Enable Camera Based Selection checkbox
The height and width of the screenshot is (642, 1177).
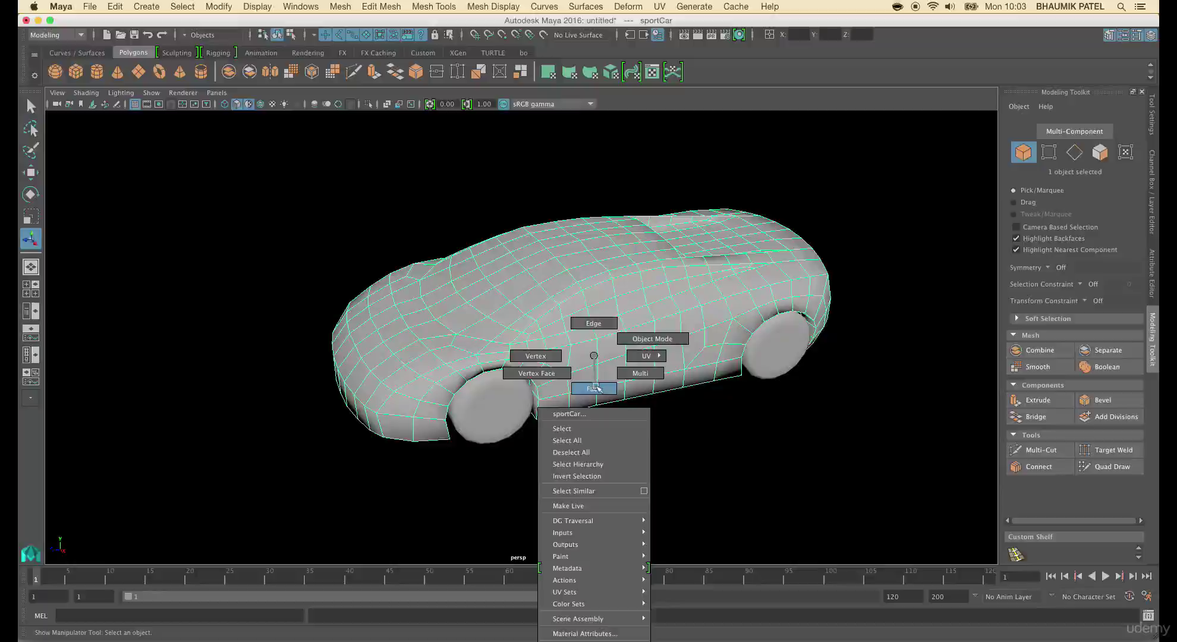1016,227
